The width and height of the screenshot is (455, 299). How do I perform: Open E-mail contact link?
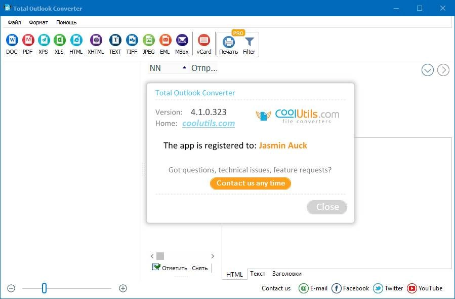click(313, 288)
